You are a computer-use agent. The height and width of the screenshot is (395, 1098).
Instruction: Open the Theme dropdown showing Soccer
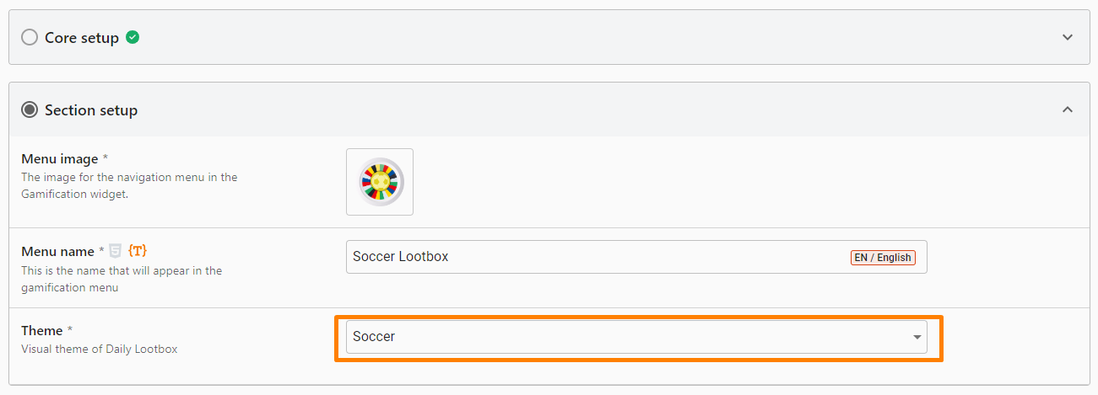(x=625, y=337)
